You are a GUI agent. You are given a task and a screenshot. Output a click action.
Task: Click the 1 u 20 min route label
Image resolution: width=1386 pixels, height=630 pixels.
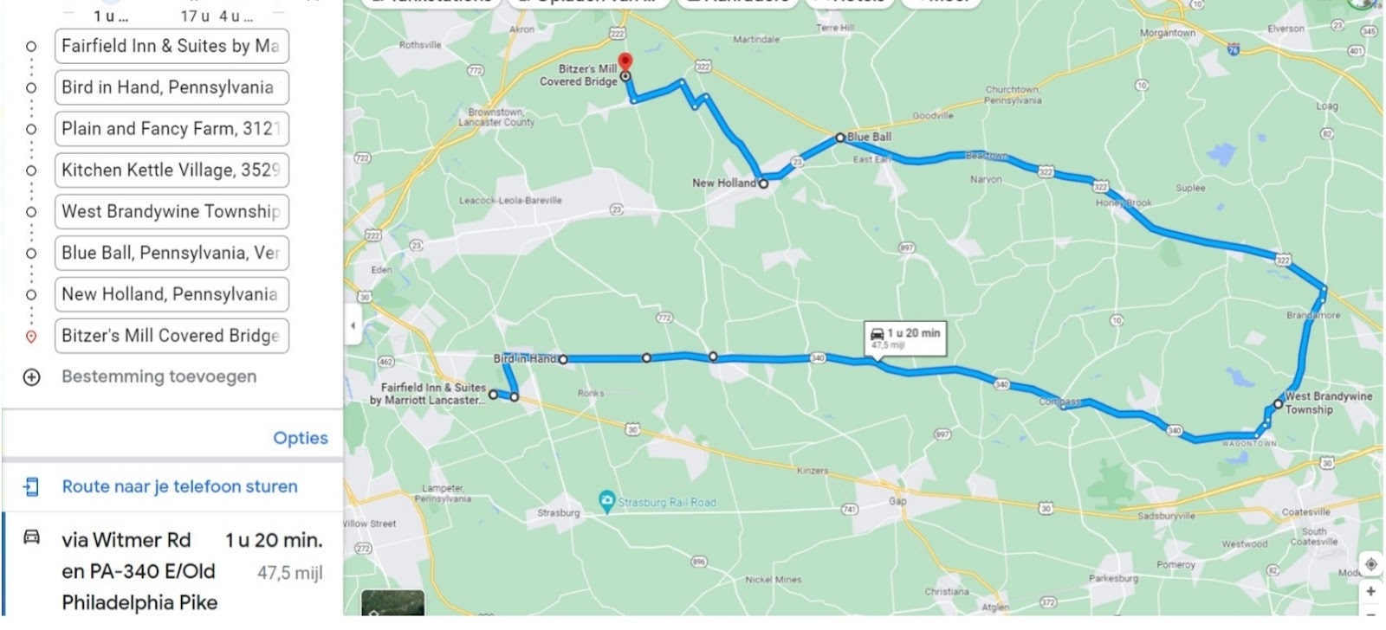(905, 337)
